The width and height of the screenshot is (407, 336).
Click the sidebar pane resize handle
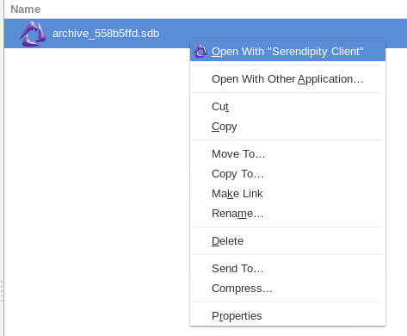click(2, 291)
